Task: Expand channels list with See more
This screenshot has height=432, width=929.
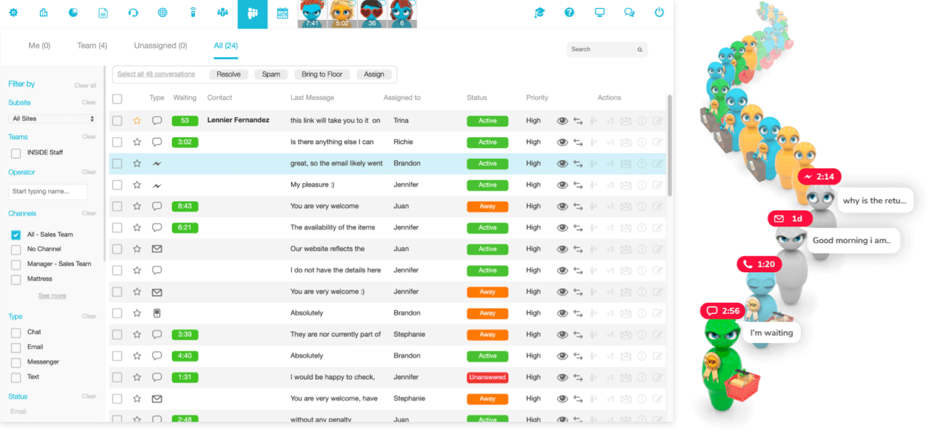Action: 52,296
